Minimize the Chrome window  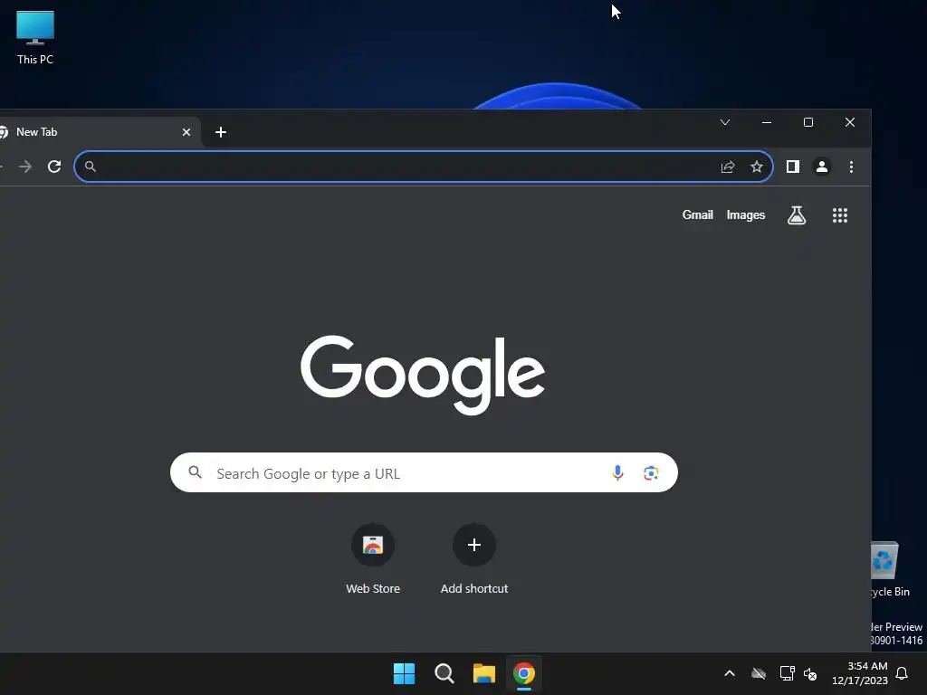pyautogui.click(x=767, y=122)
